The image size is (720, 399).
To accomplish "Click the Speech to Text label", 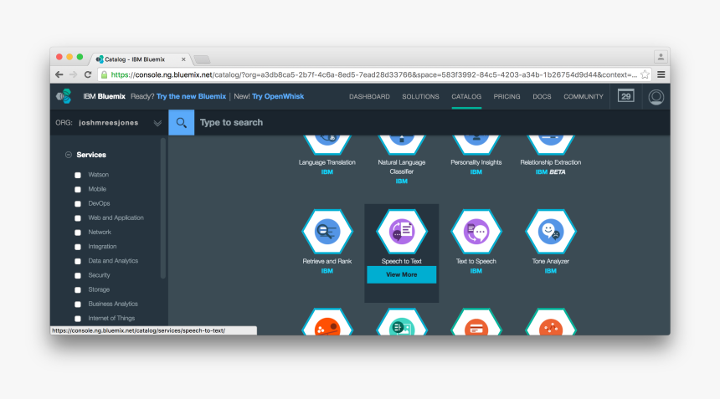I will point(401,262).
